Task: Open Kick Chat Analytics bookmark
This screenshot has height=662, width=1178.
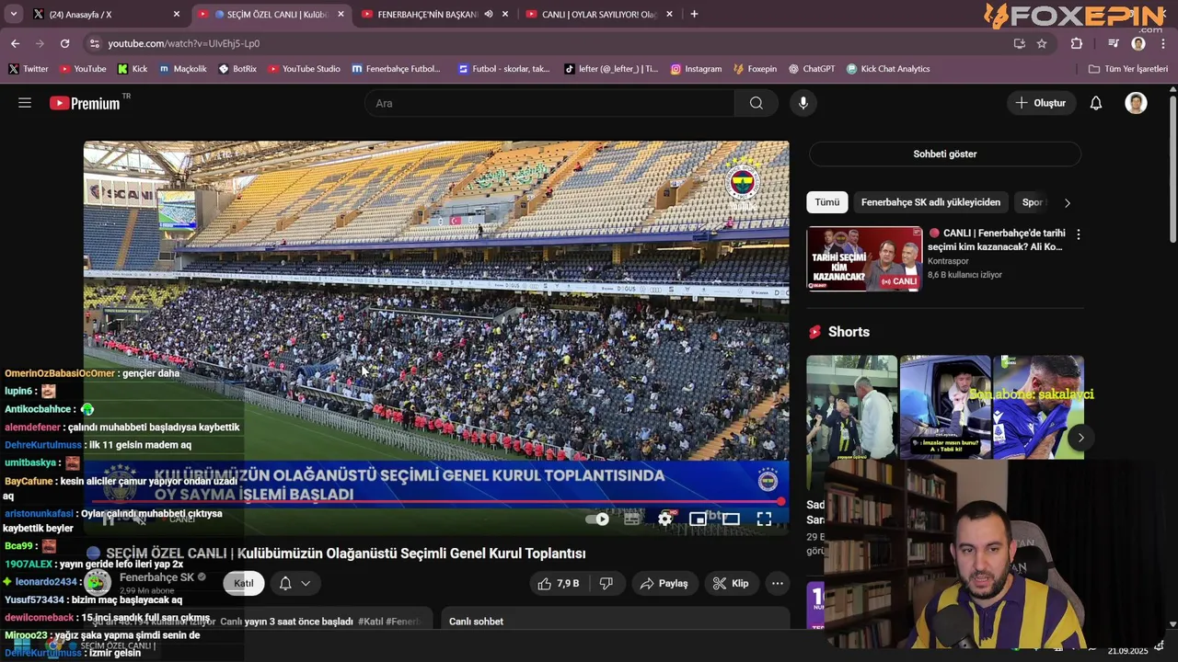Action: 888,69
